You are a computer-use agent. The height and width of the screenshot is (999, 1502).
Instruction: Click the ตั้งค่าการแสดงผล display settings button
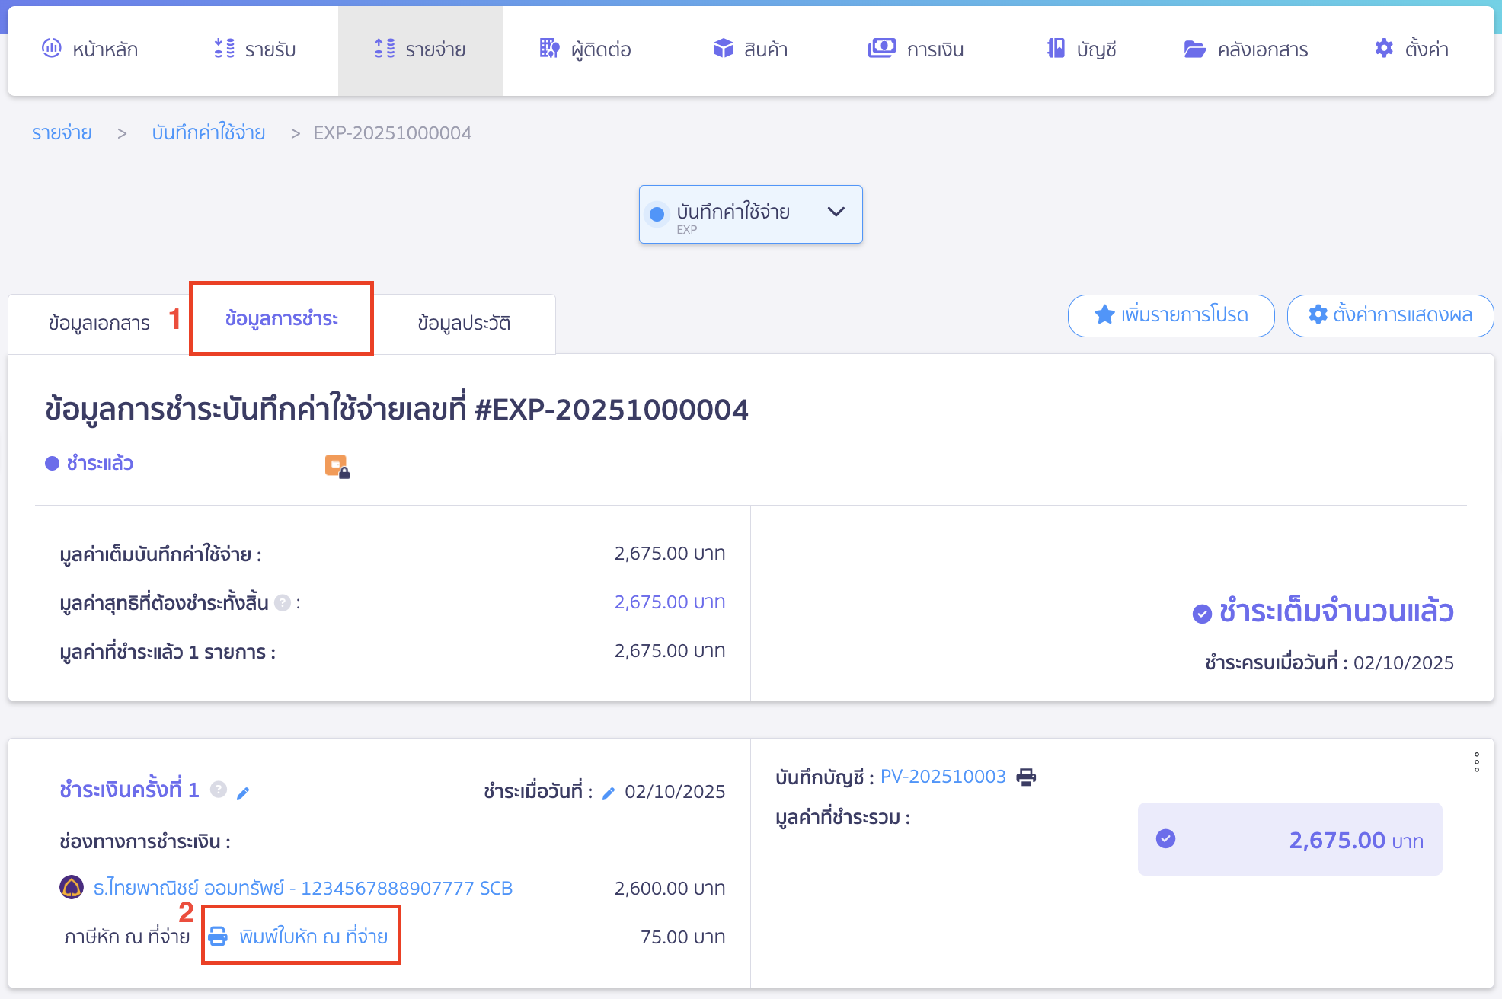1390,315
